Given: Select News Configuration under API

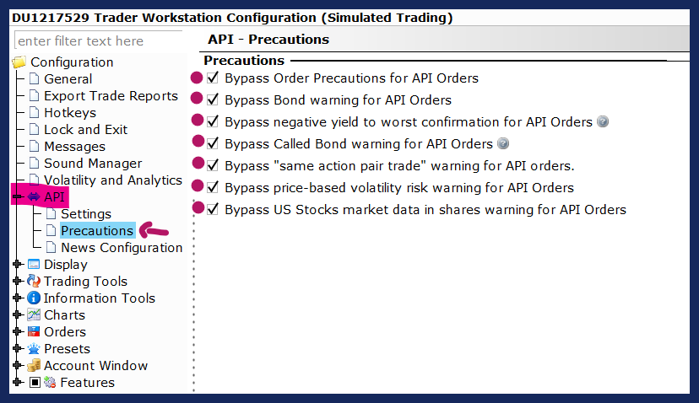Looking at the screenshot, I should coord(121,248).
